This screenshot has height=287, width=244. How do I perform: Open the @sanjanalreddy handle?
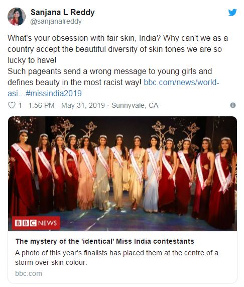click(56, 22)
